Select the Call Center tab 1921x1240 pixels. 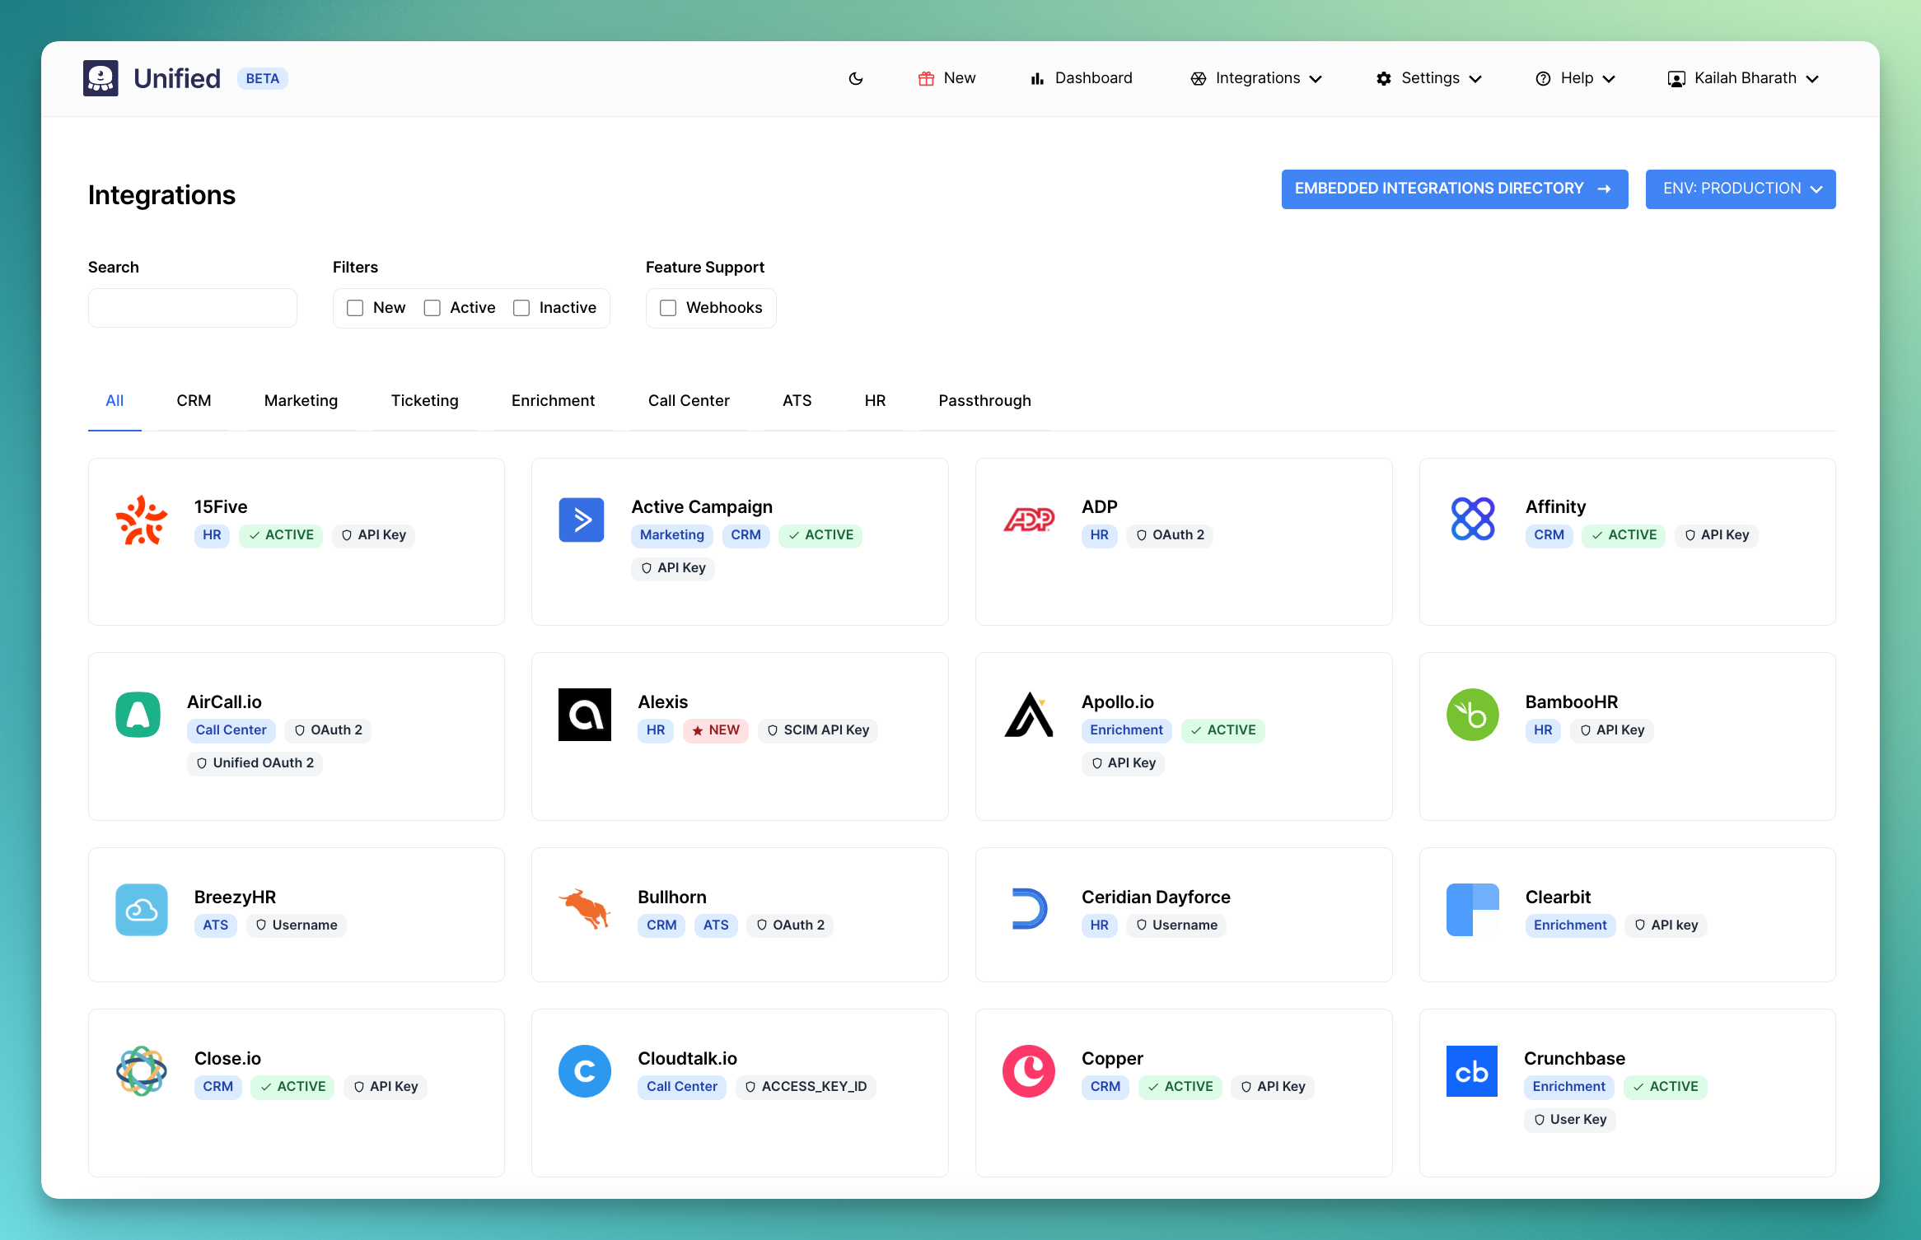click(x=689, y=401)
